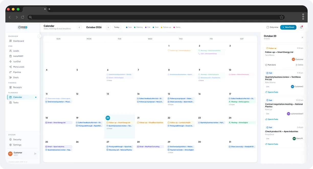Viewport: 313px width, 169px height.
Task: Click the logout icon beside Customer admin
Action: point(35,154)
